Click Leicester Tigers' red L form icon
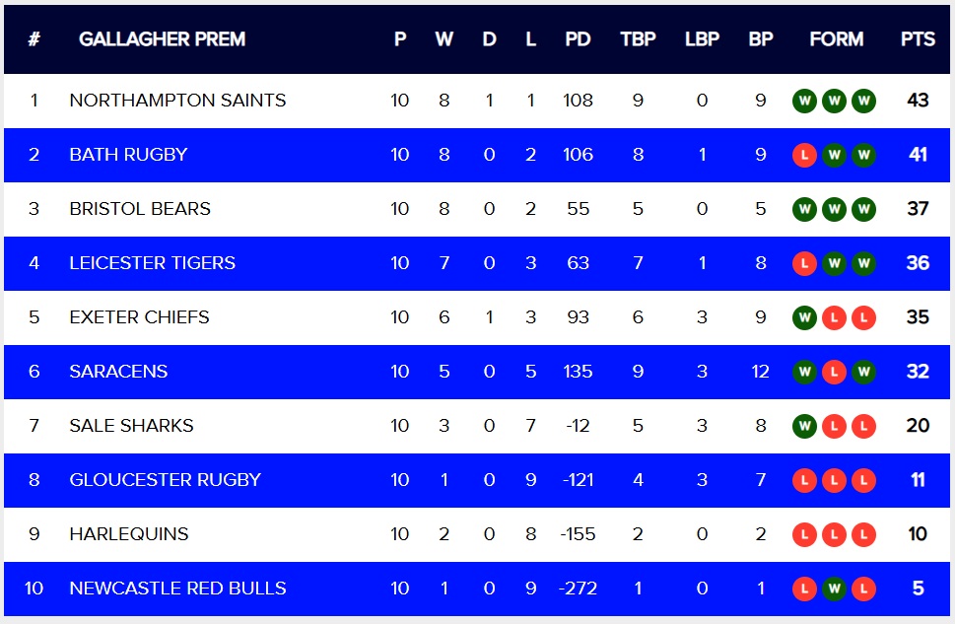955x624 pixels. [x=805, y=263]
